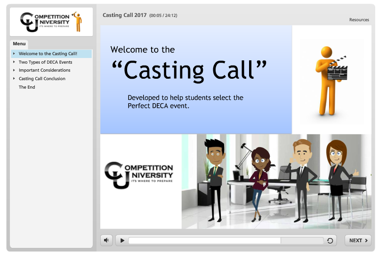Click the 'Casting Call 2017' title text
Viewport: 379px width, 255px height.
point(124,15)
